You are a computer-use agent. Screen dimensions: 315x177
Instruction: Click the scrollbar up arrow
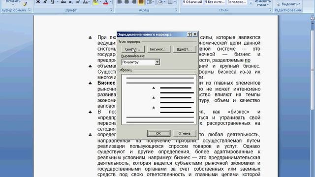[x=313, y=23]
